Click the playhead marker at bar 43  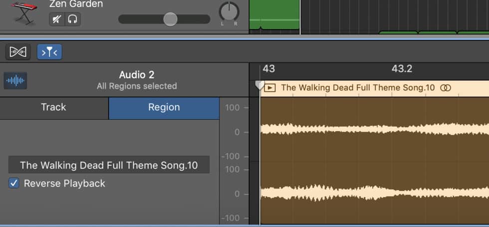259,85
